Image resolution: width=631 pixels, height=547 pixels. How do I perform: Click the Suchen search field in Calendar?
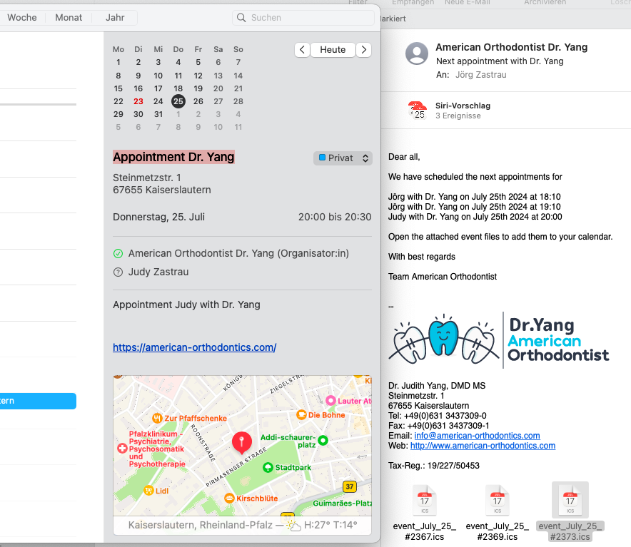[x=303, y=18]
